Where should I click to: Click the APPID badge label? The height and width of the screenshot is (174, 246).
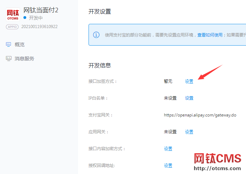click(13, 27)
